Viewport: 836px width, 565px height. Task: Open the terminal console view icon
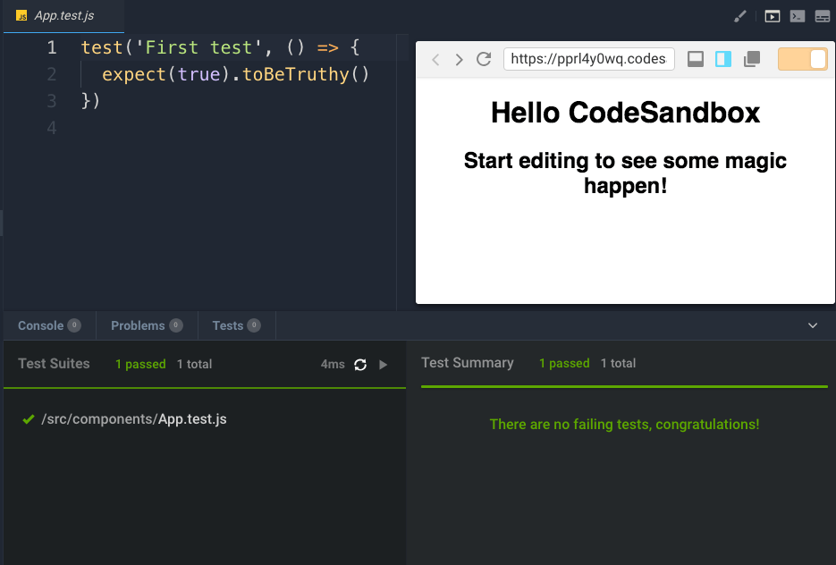(797, 16)
